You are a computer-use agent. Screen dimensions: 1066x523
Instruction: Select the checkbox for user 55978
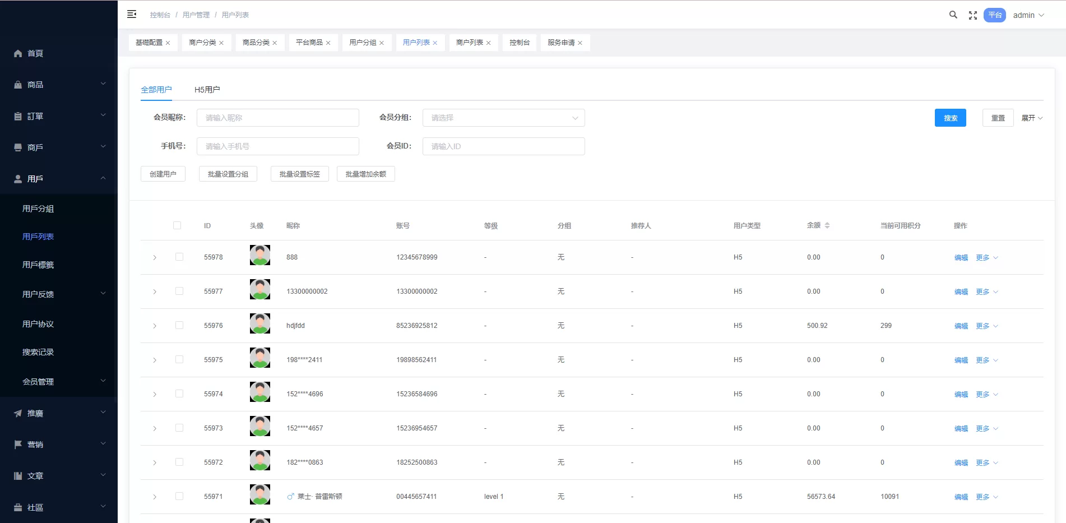point(179,257)
